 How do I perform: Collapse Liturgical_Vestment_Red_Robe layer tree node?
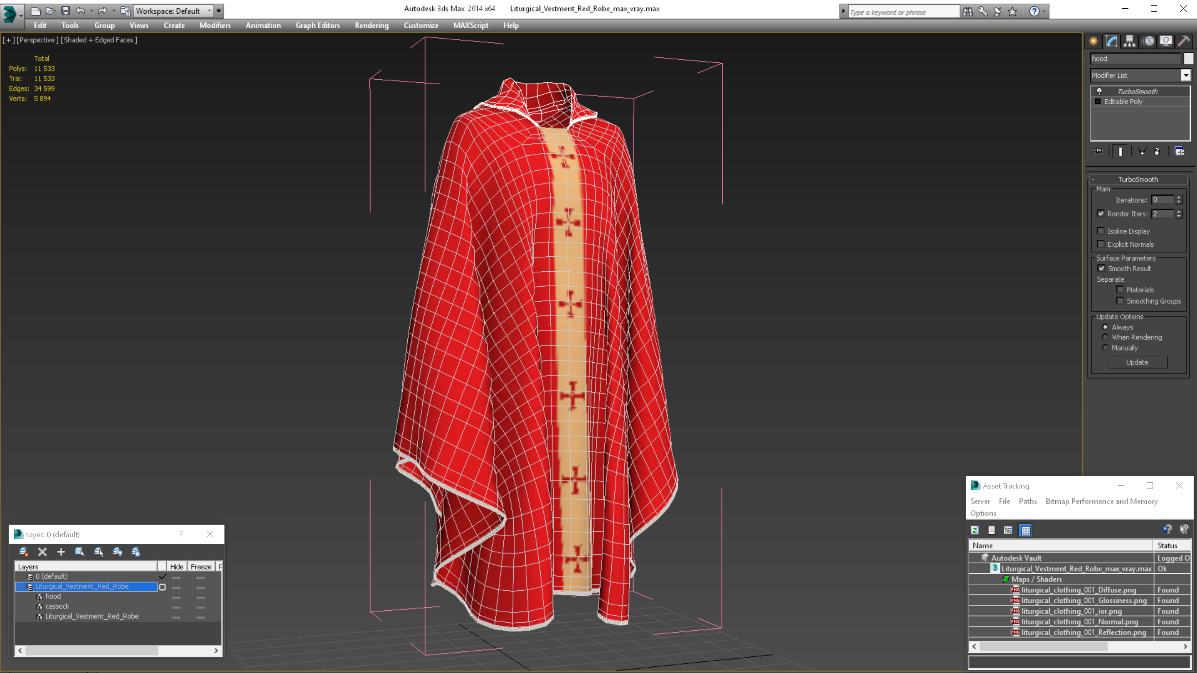(x=20, y=587)
